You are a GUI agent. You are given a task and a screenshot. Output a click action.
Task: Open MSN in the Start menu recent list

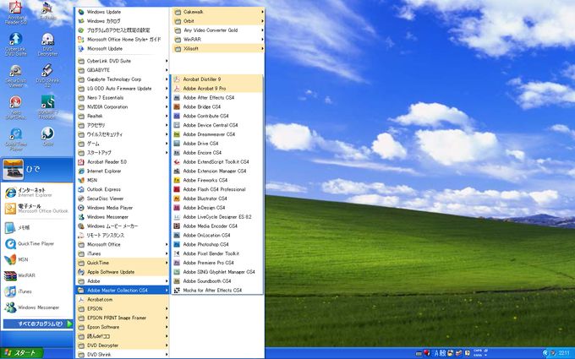(37, 259)
